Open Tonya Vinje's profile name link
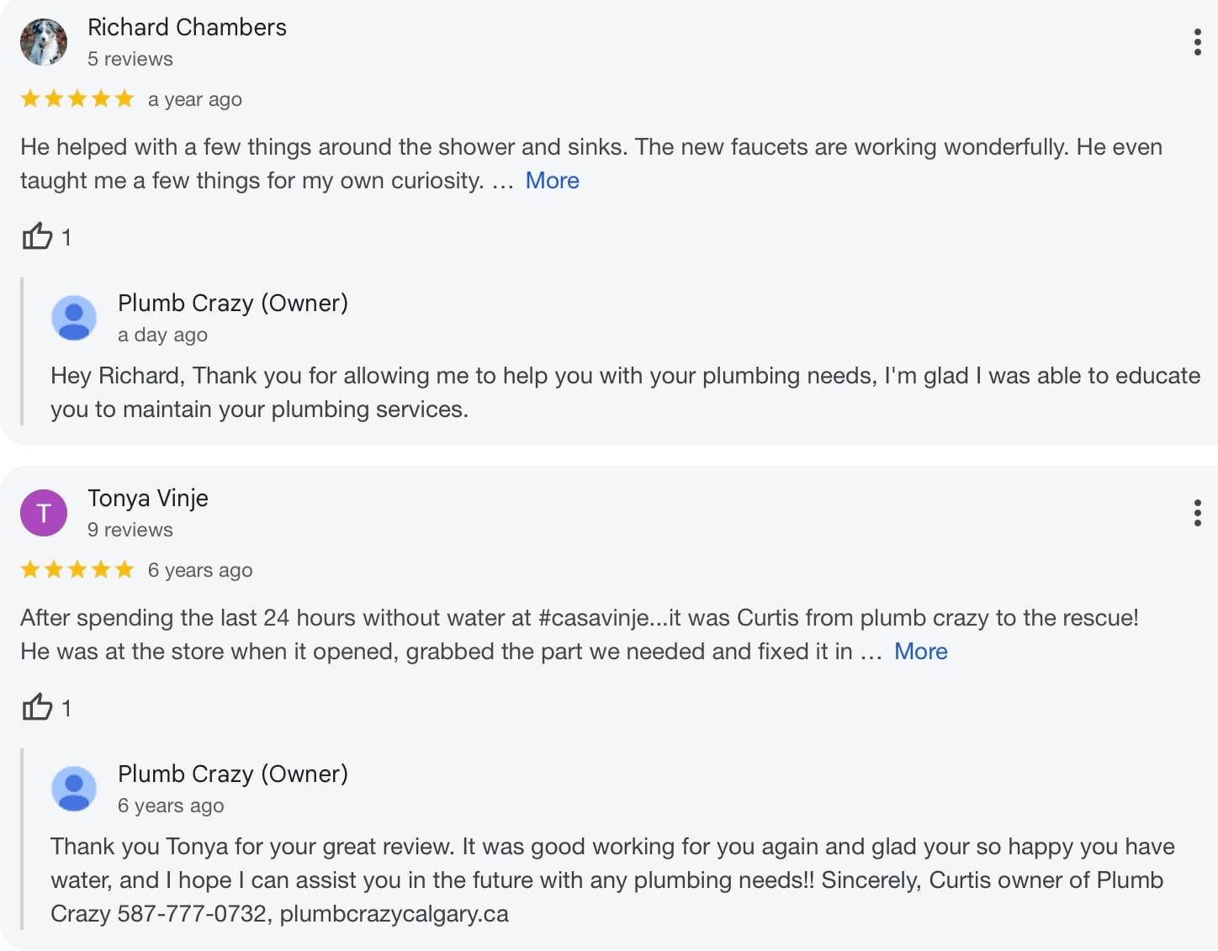 pos(148,499)
